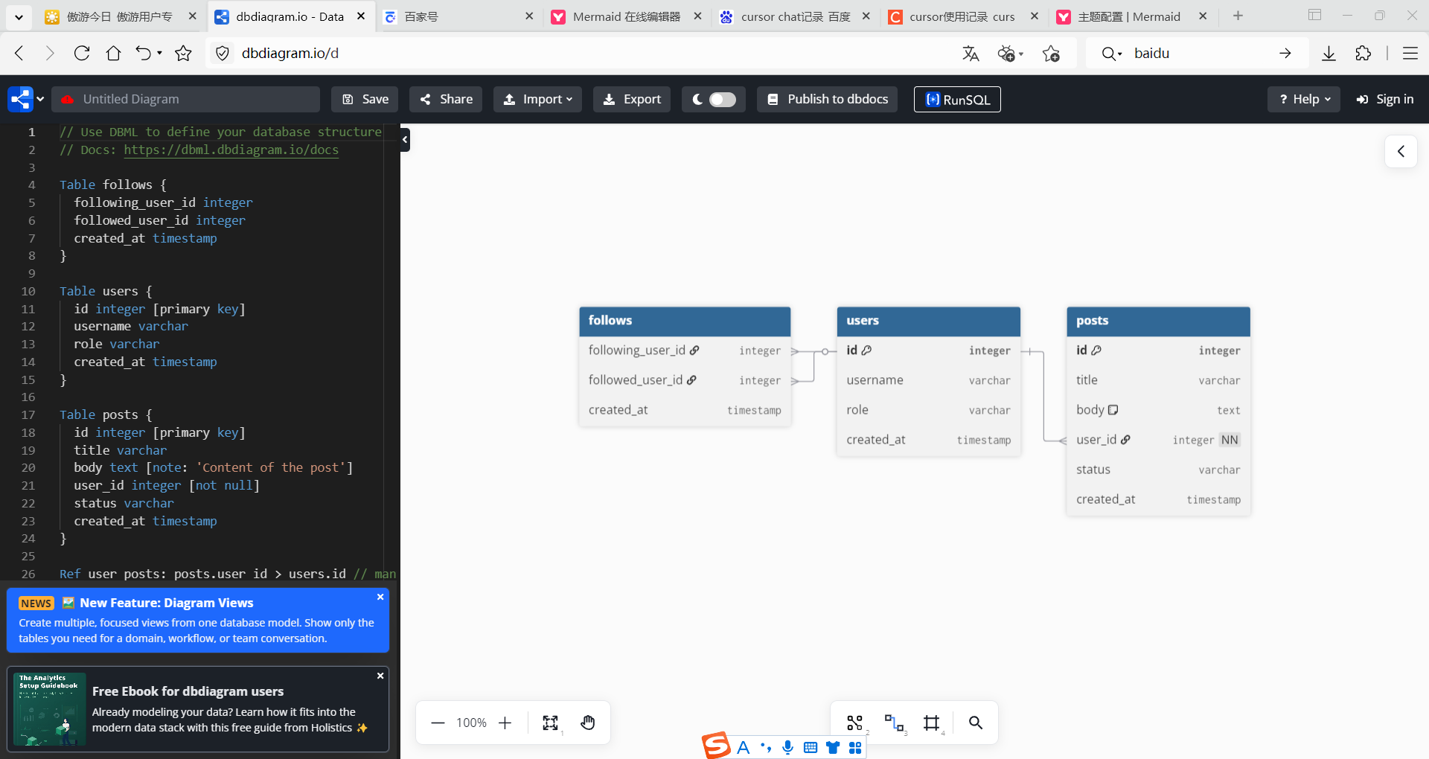1429x759 pixels.
Task: Click the address bar URL
Action: pyautogui.click(x=290, y=53)
